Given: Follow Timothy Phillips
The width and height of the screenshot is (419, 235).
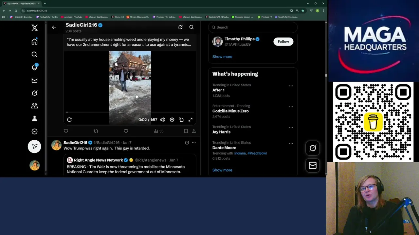Looking at the screenshot, I should (283, 41).
